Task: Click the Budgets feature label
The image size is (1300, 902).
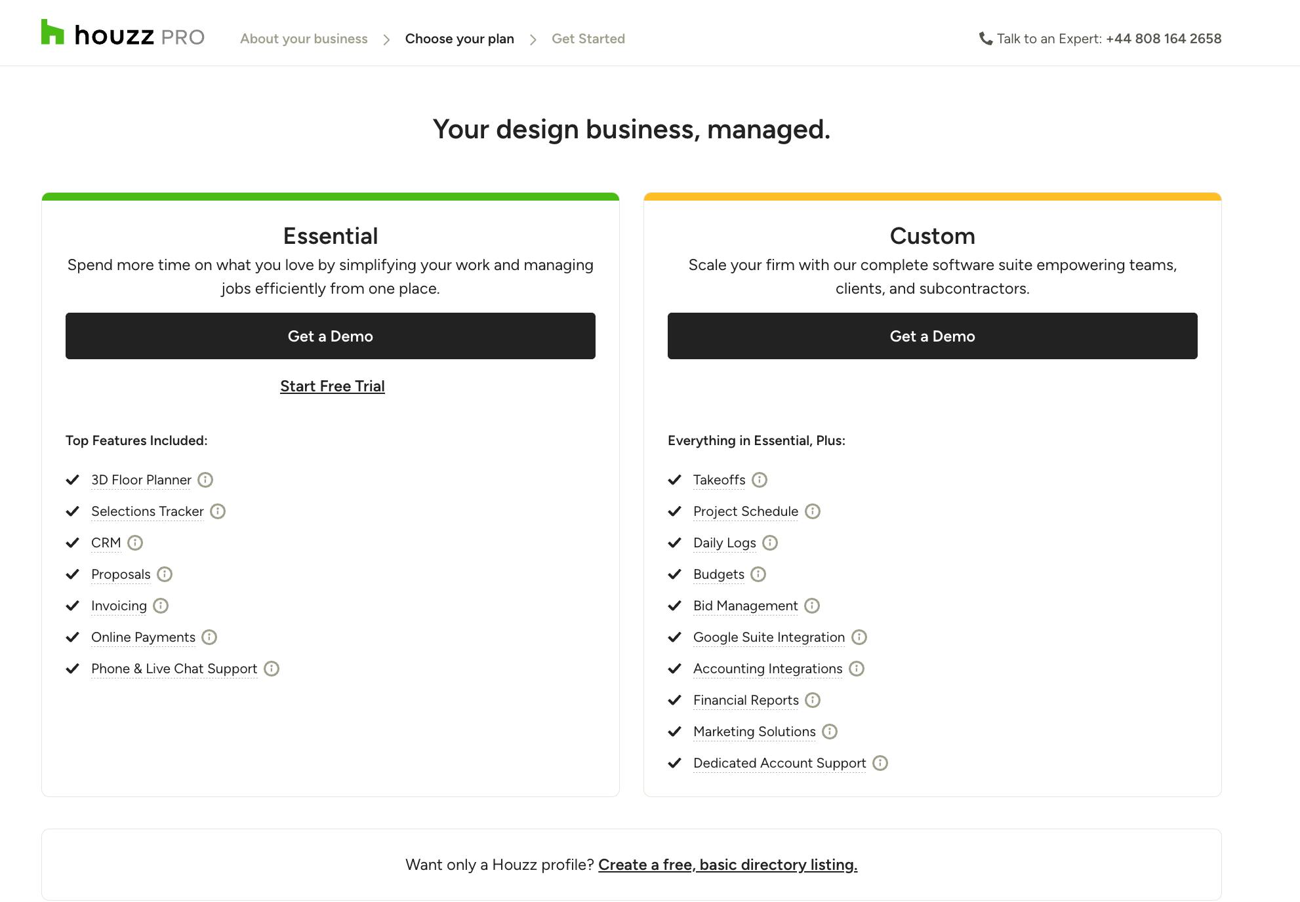Action: tap(719, 574)
